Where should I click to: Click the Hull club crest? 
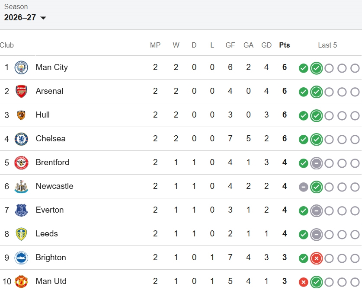tap(21, 115)
